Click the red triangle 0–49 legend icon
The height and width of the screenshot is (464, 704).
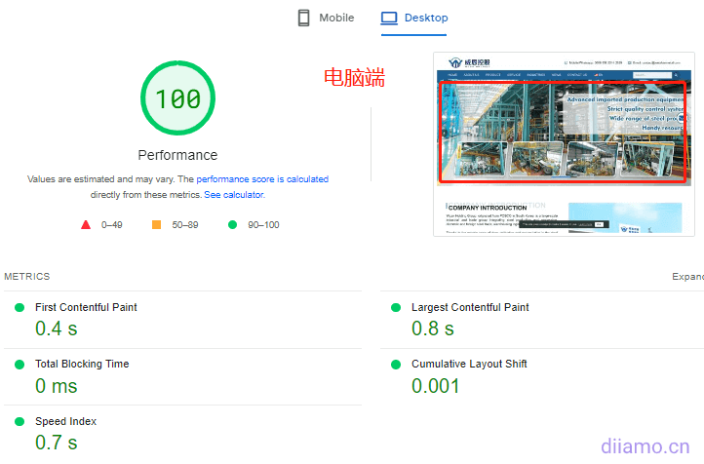coord(86,225)
